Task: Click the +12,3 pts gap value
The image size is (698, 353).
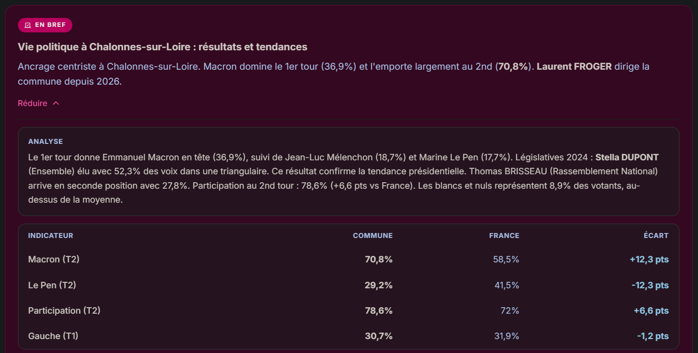Action: (x=649, y=259)
